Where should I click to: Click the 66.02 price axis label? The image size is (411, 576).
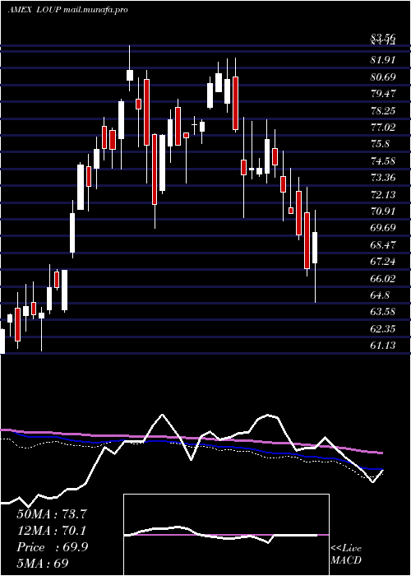[383, 278]
